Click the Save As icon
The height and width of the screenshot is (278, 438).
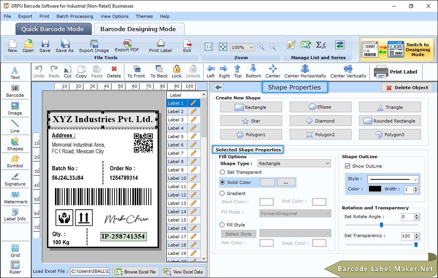point(65,46)
